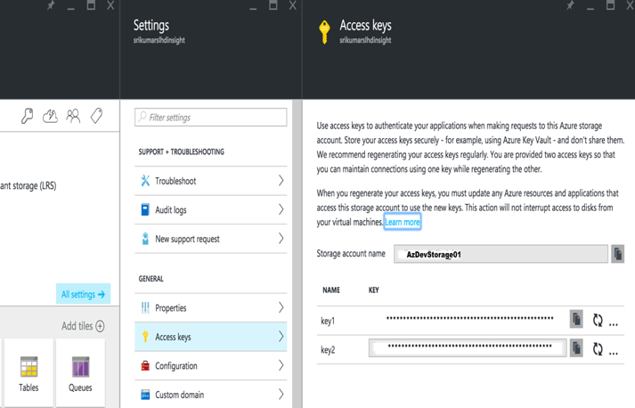Click the KEY column header
635x408 pixels.
click(x=374, y=290)
